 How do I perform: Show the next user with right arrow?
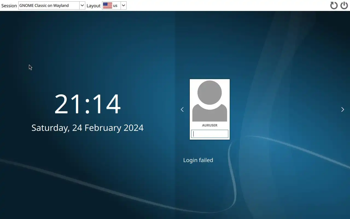point(343,109)
